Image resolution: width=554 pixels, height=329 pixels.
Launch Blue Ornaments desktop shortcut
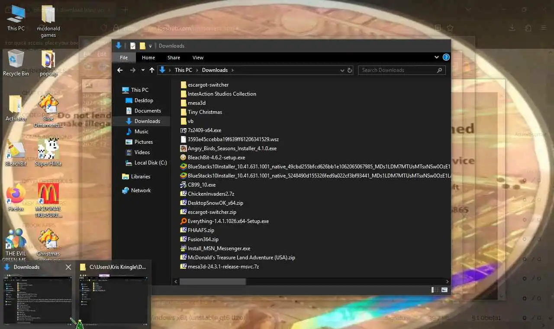point(48,111)
